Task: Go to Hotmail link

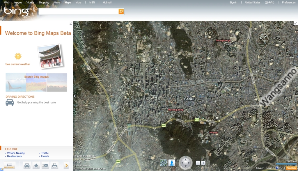Action: pyautogui.click(x=107, y=2)
